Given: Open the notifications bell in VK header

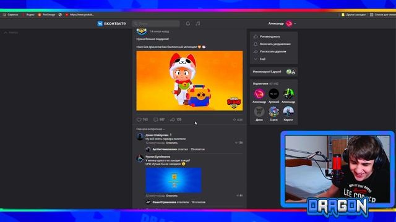Looking at the screenshot, I should pyautogui.click(x=187, y=23).
